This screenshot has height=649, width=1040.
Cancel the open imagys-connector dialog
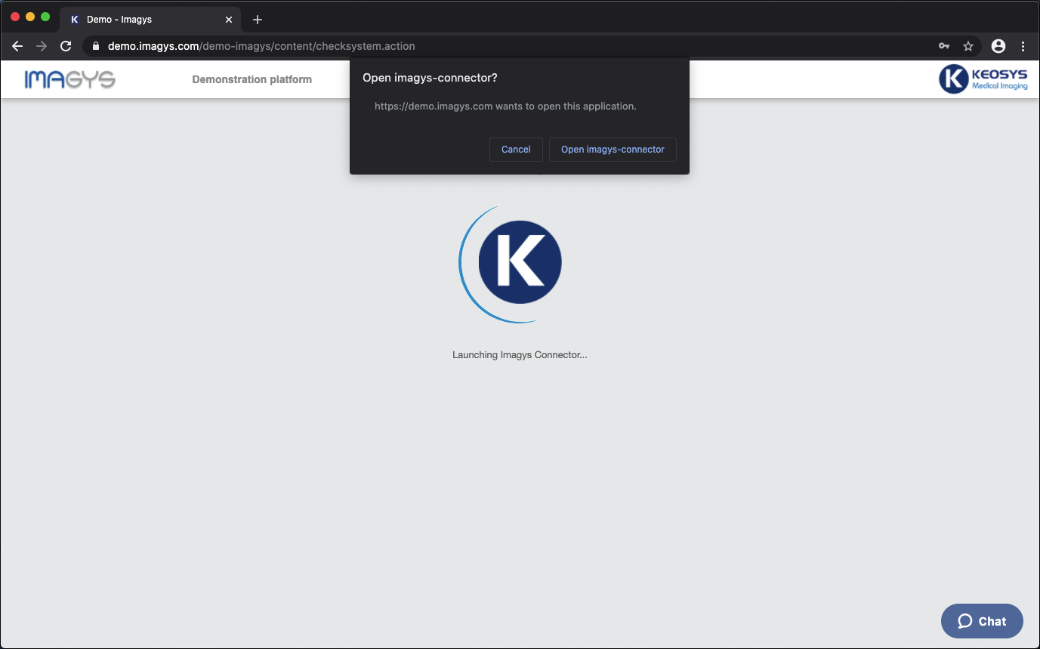(x=516, y=150)
